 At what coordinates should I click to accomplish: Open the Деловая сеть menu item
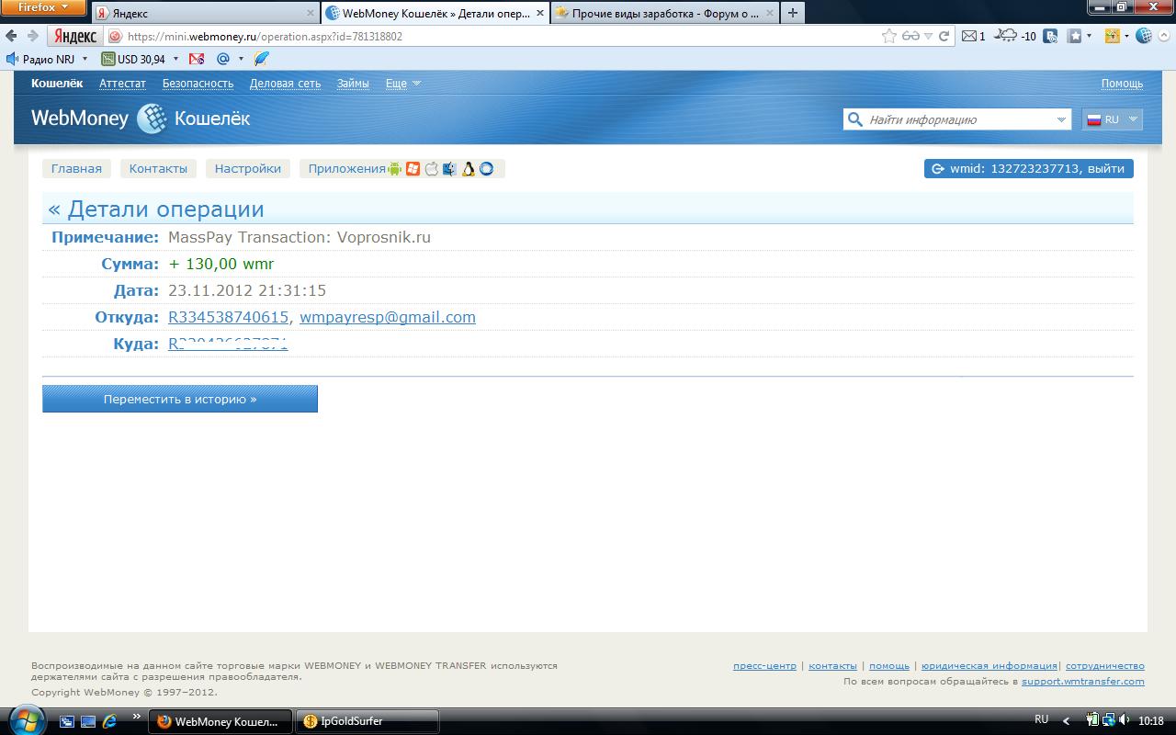(x=286, y=84)
